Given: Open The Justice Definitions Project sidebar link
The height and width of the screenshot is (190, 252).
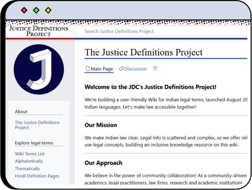Looking at the screenshot, I should pyautogui.click(x=37, y=125).
